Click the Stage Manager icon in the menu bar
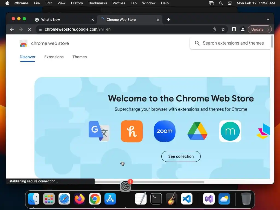280x210 pixels. pos(211,3)
